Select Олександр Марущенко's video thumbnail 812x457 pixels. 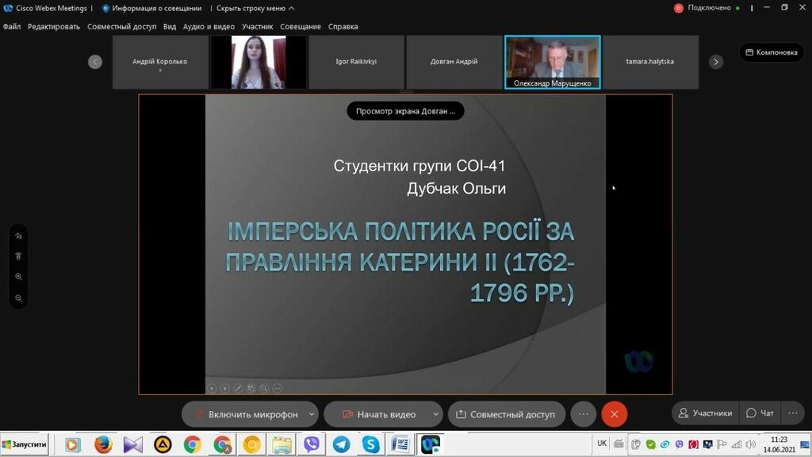552,62
